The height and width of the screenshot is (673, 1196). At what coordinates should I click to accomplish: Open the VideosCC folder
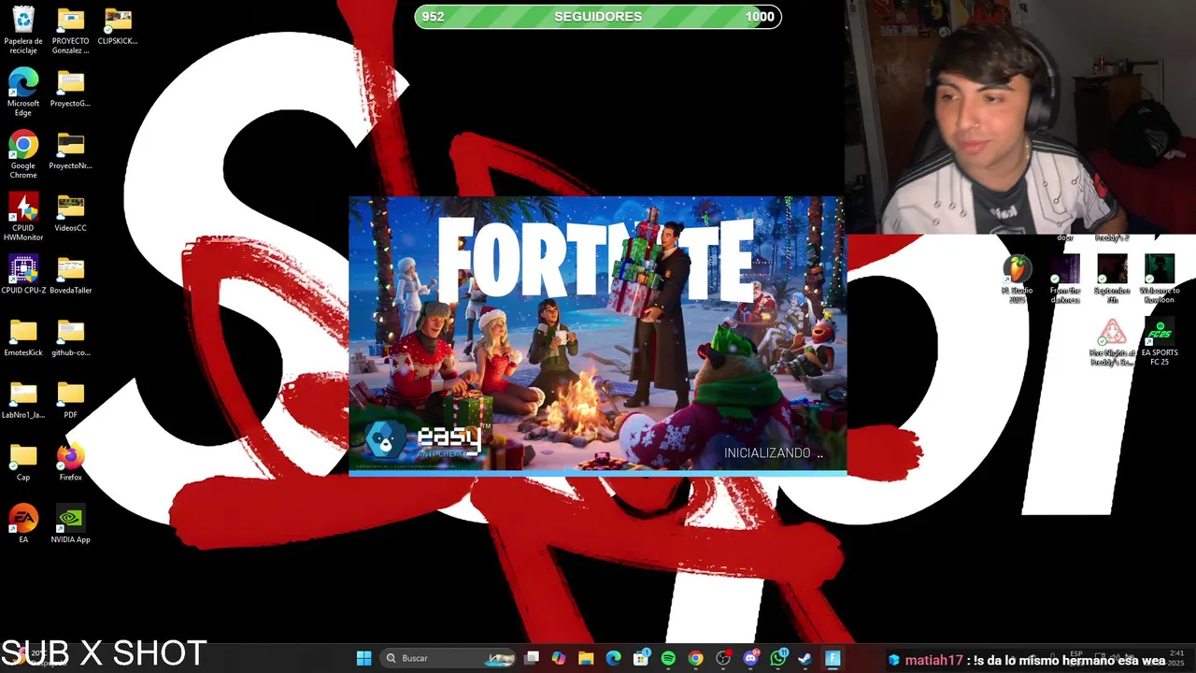pos(71,212)
